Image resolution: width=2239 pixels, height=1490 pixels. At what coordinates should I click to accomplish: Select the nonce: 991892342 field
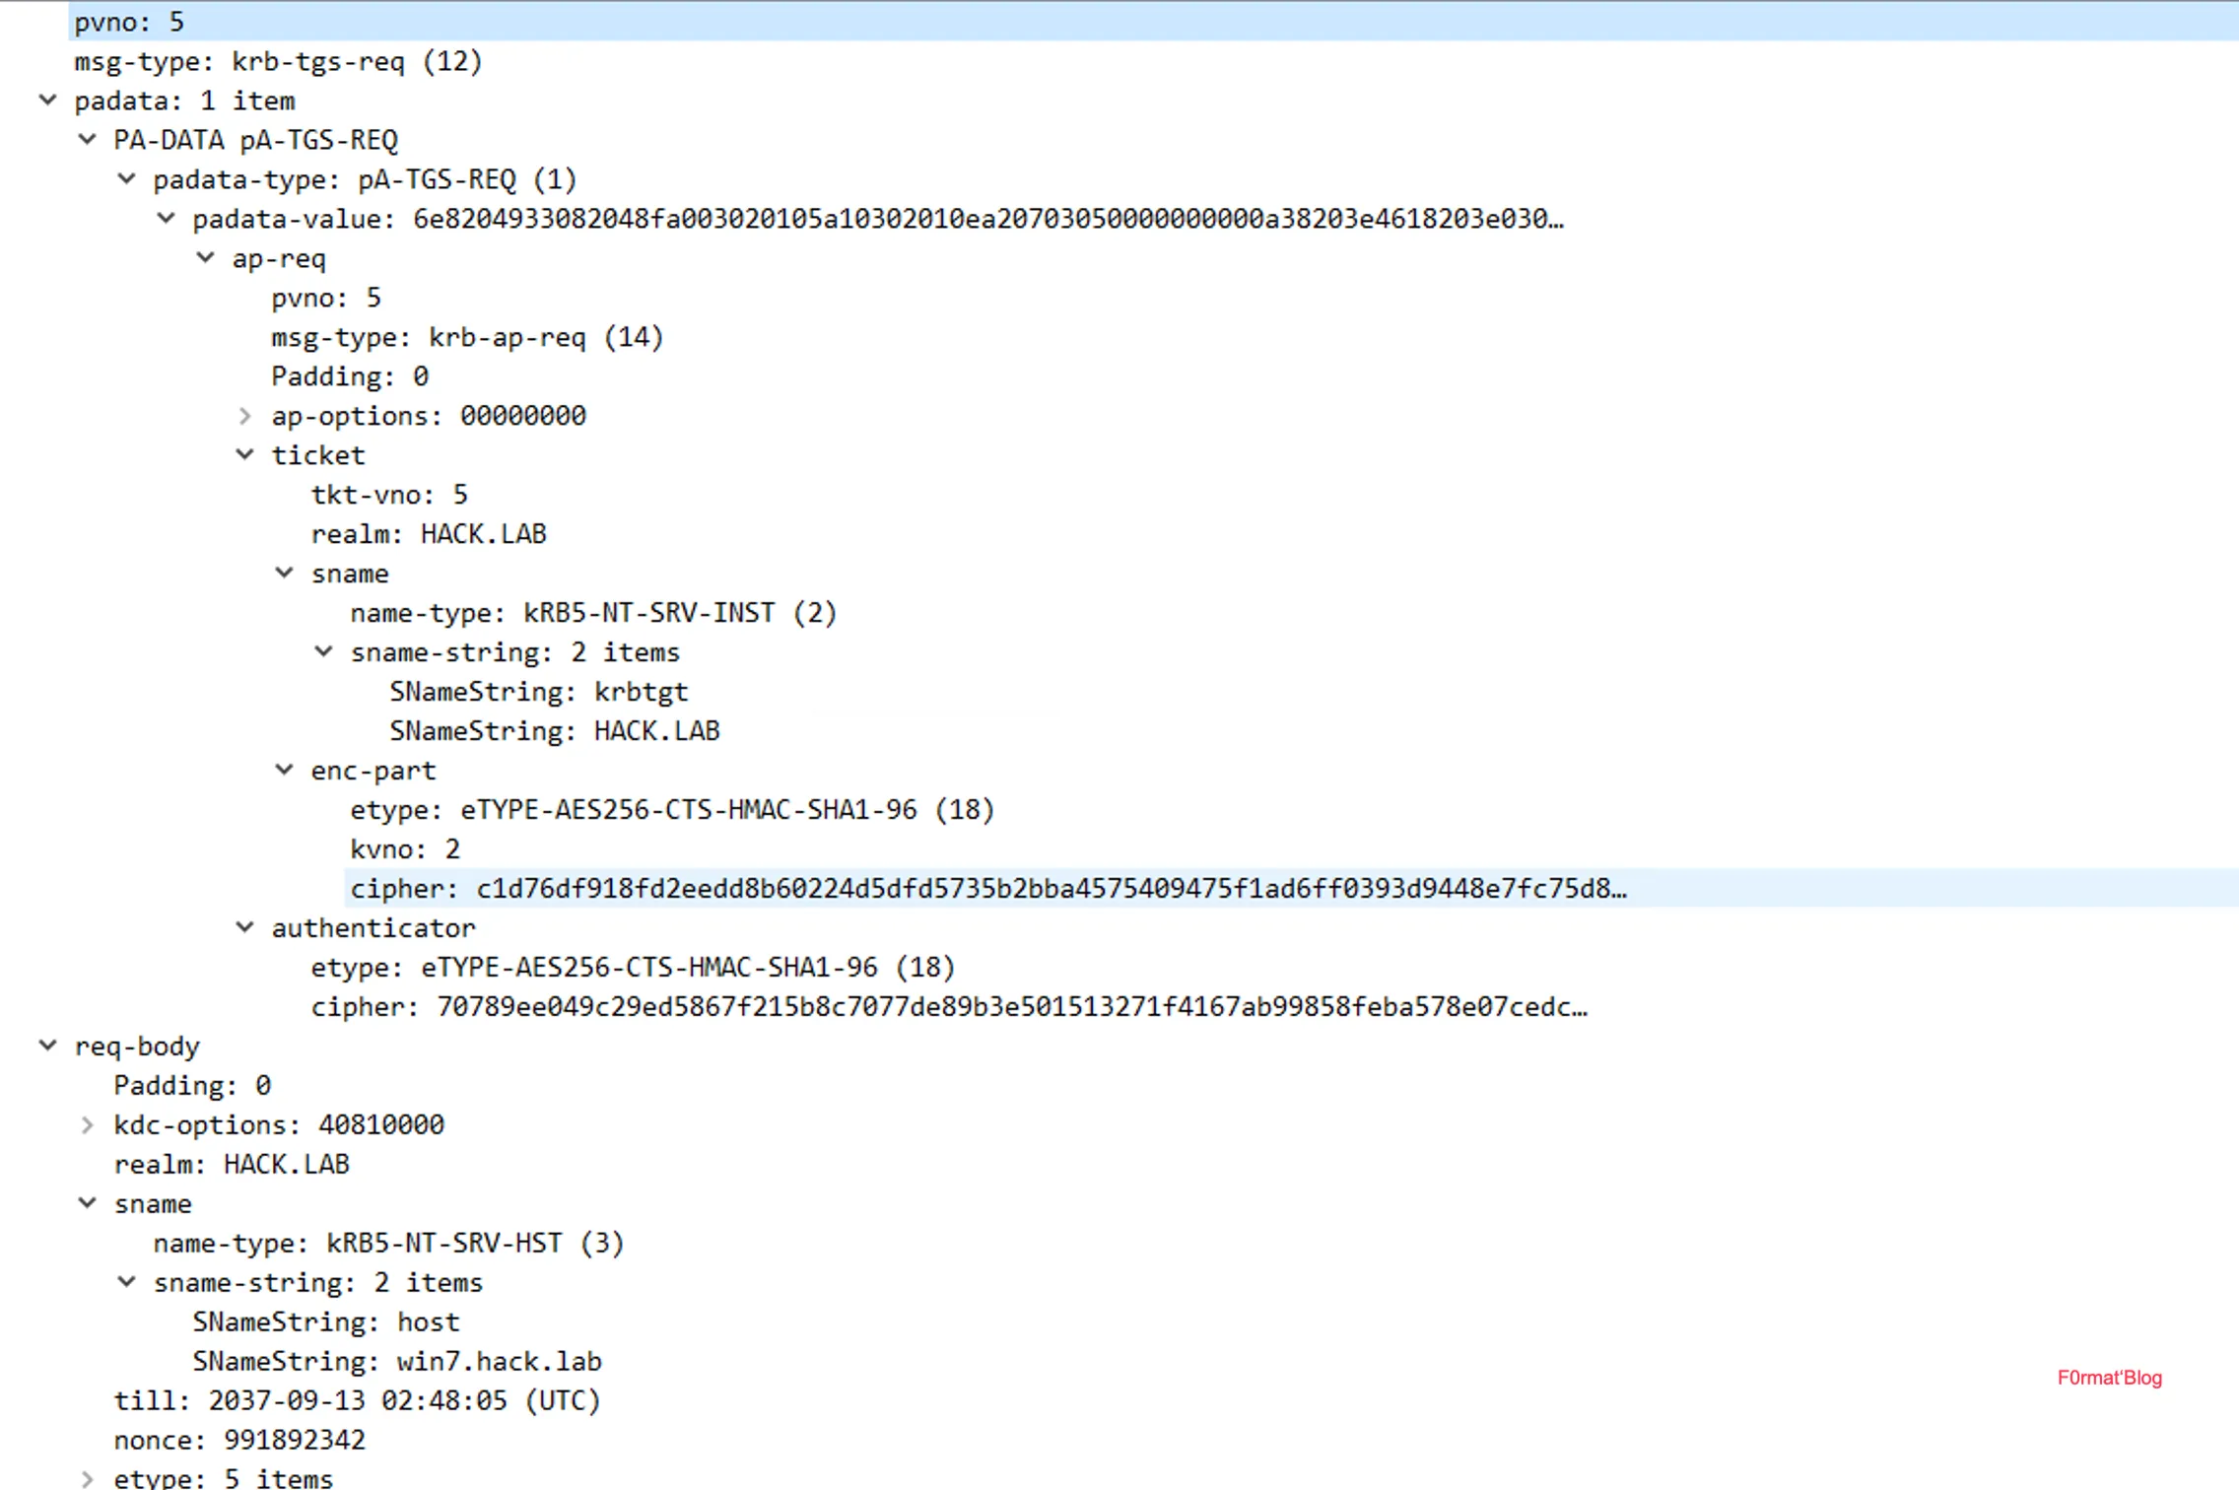click(239, 1440)
